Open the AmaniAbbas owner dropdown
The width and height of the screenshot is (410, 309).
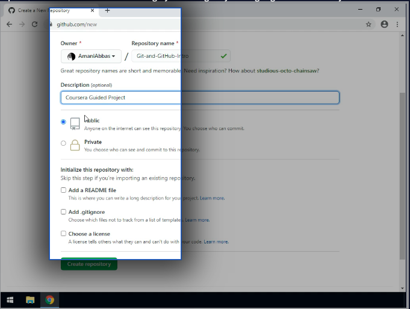pos(91,56)
